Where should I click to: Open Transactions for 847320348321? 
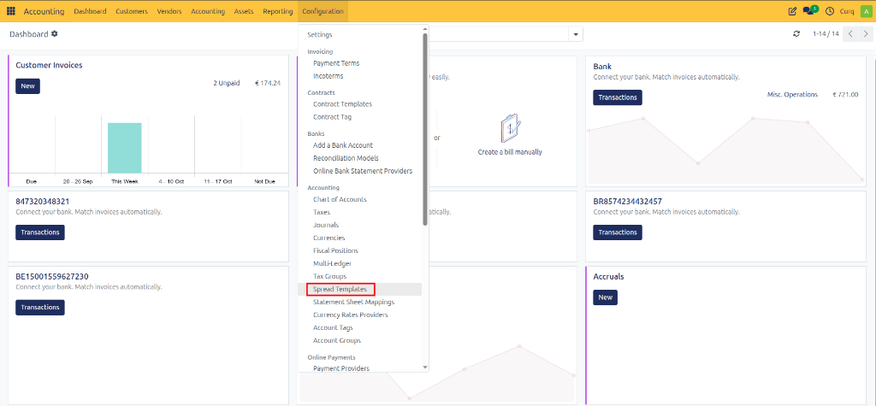tap(40, 232)
